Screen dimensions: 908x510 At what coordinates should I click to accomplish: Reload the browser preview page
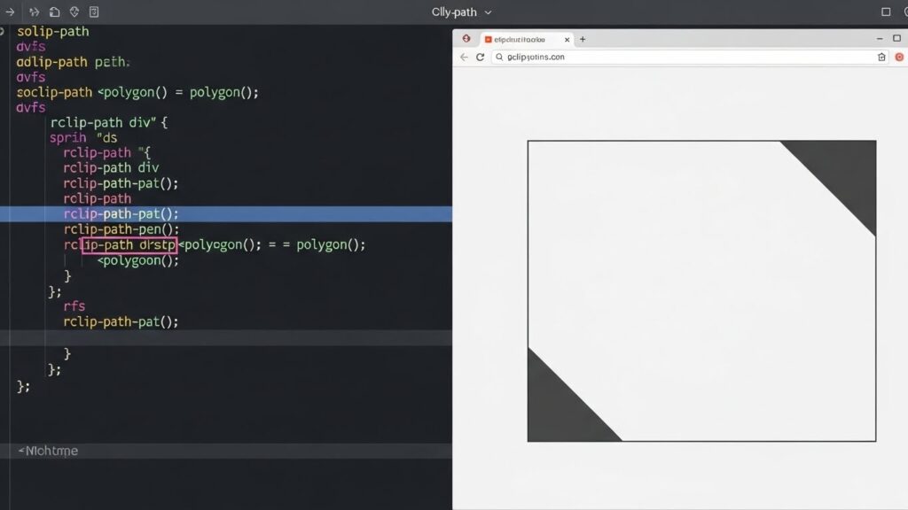coord(481,57)
